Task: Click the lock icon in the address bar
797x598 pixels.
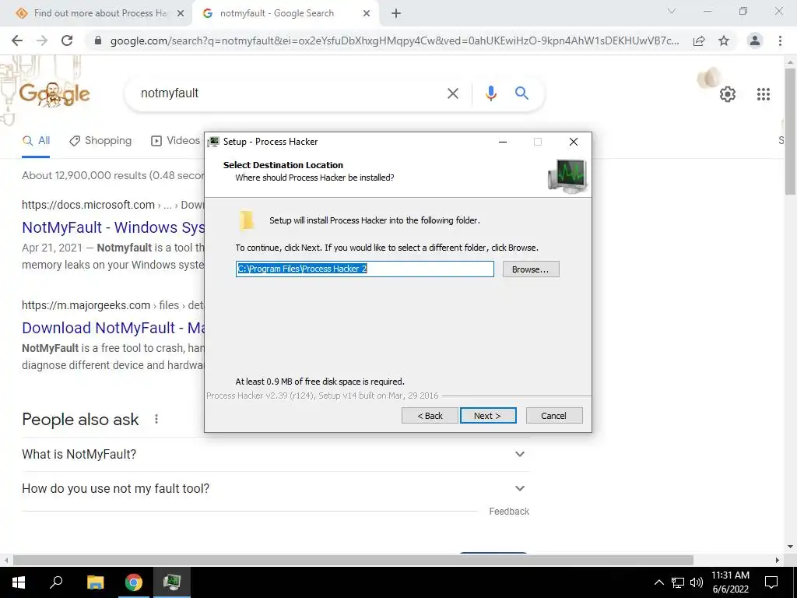Action: (x=98, y=40)
